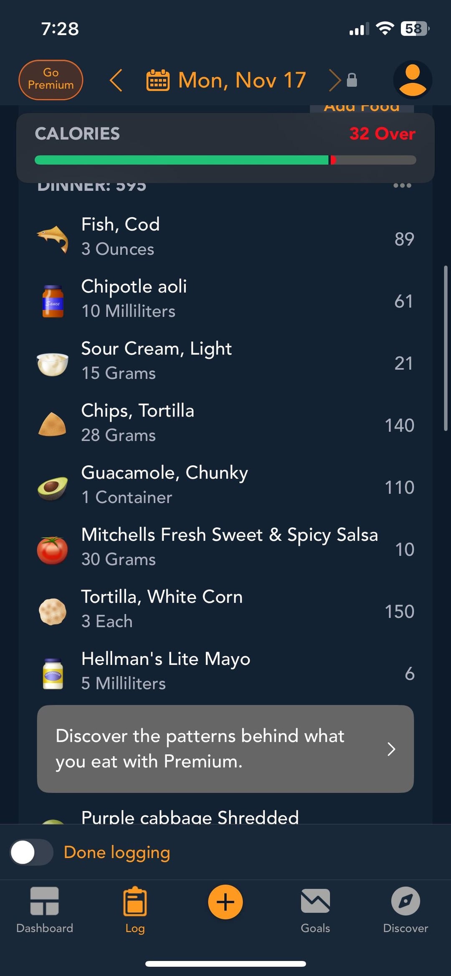Toggle the Done logging switch
This screenshot has height=976, width=451.
pos(31,852)
